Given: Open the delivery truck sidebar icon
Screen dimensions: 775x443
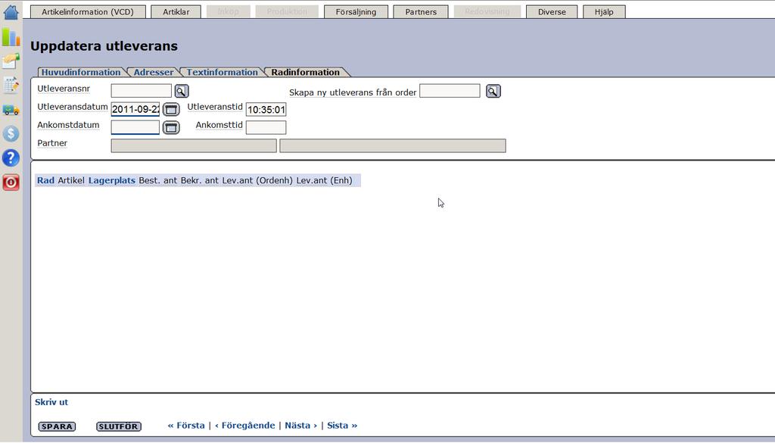Looking at the screenshot, I should [x=11, y=110].
